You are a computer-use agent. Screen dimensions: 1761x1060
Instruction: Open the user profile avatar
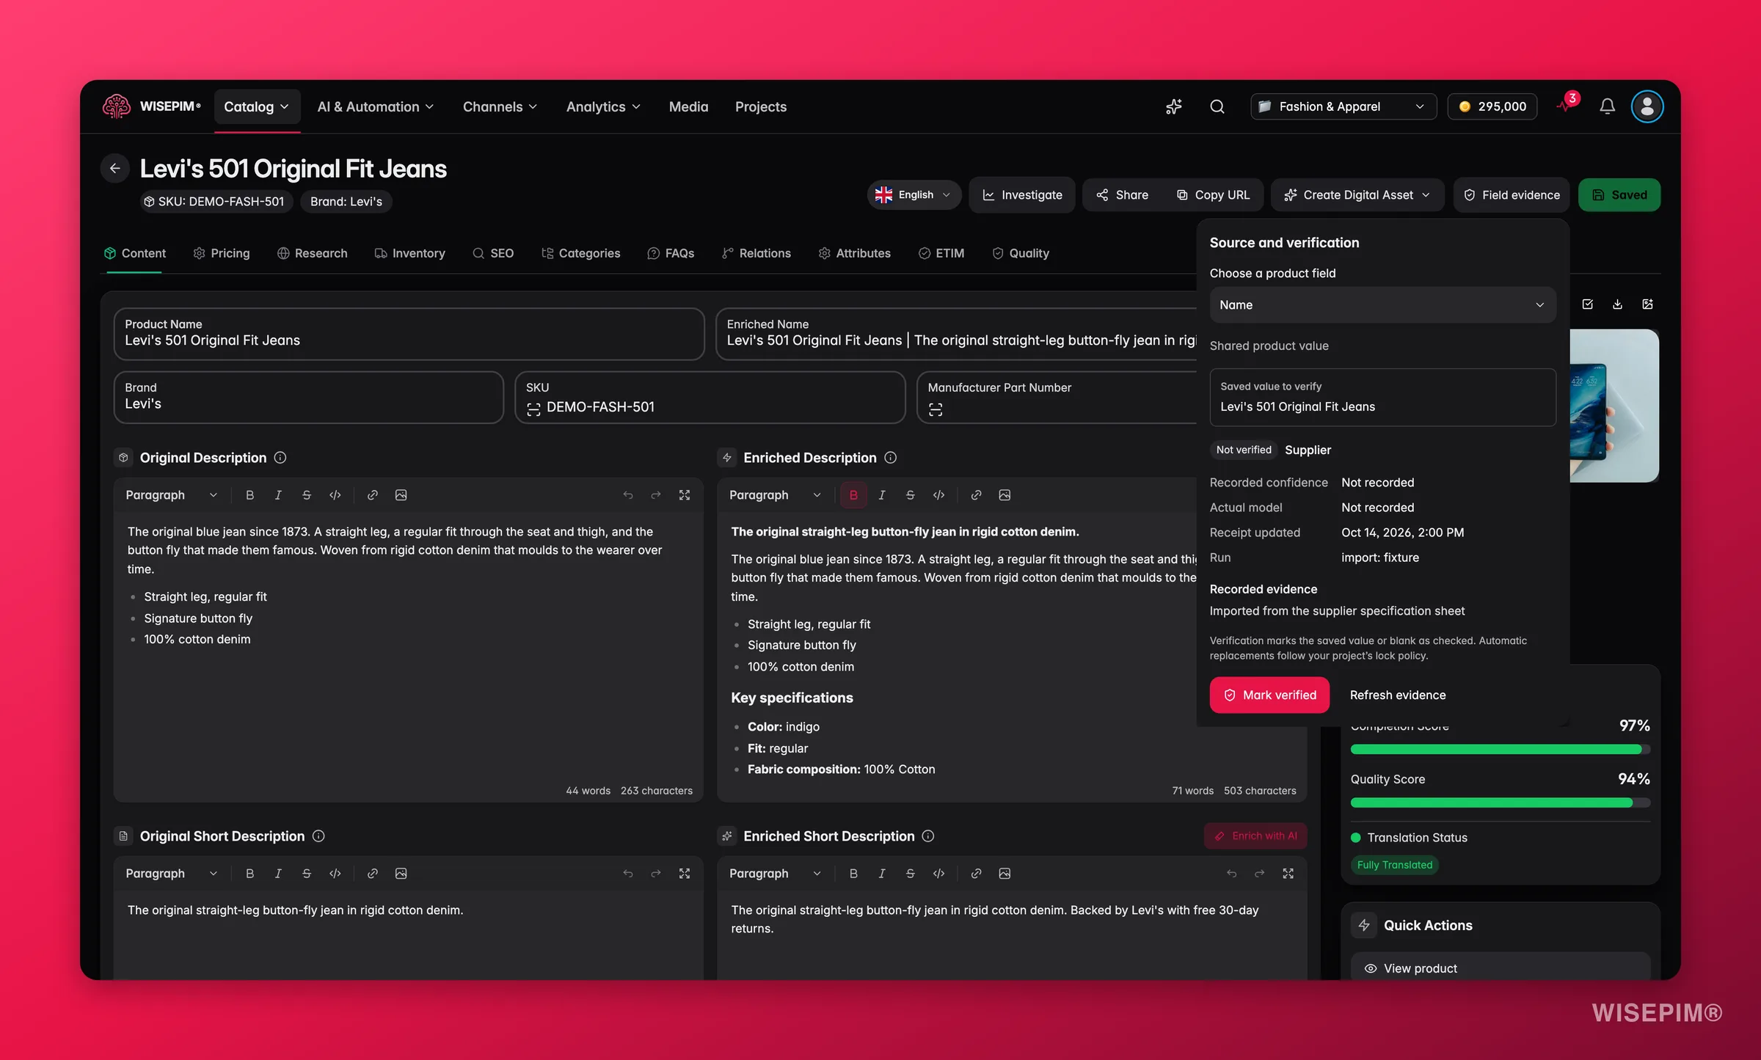click(1647, 107)
